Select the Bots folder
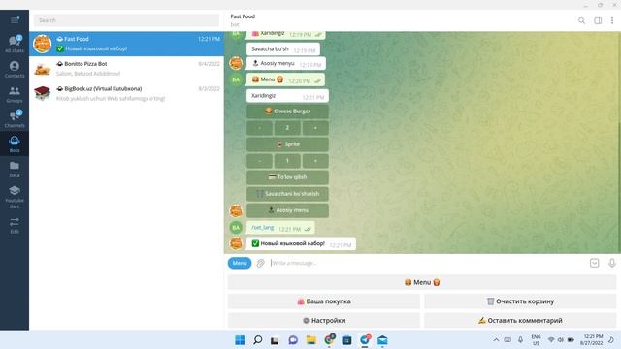 click(x=15, y=144)
